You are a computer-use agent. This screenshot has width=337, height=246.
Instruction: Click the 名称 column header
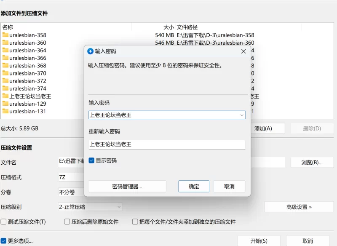8,27
